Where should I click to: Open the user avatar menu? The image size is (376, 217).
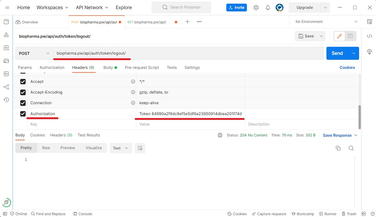pos(279,8)
